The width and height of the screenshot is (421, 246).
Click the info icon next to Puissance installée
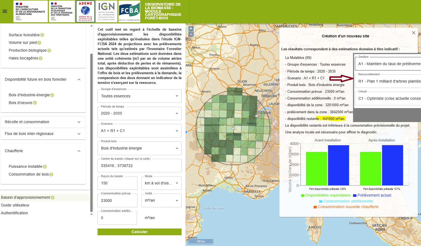pos(45,167)
